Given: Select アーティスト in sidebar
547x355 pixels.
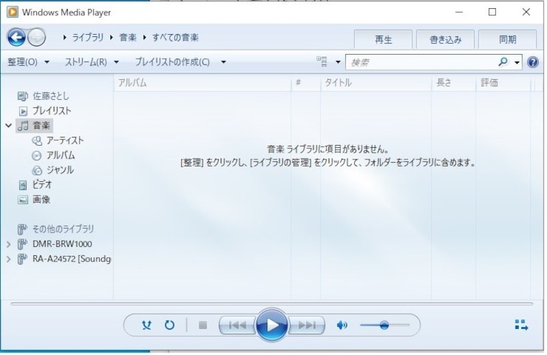Looking at the screenshot, I should (58, 141).
